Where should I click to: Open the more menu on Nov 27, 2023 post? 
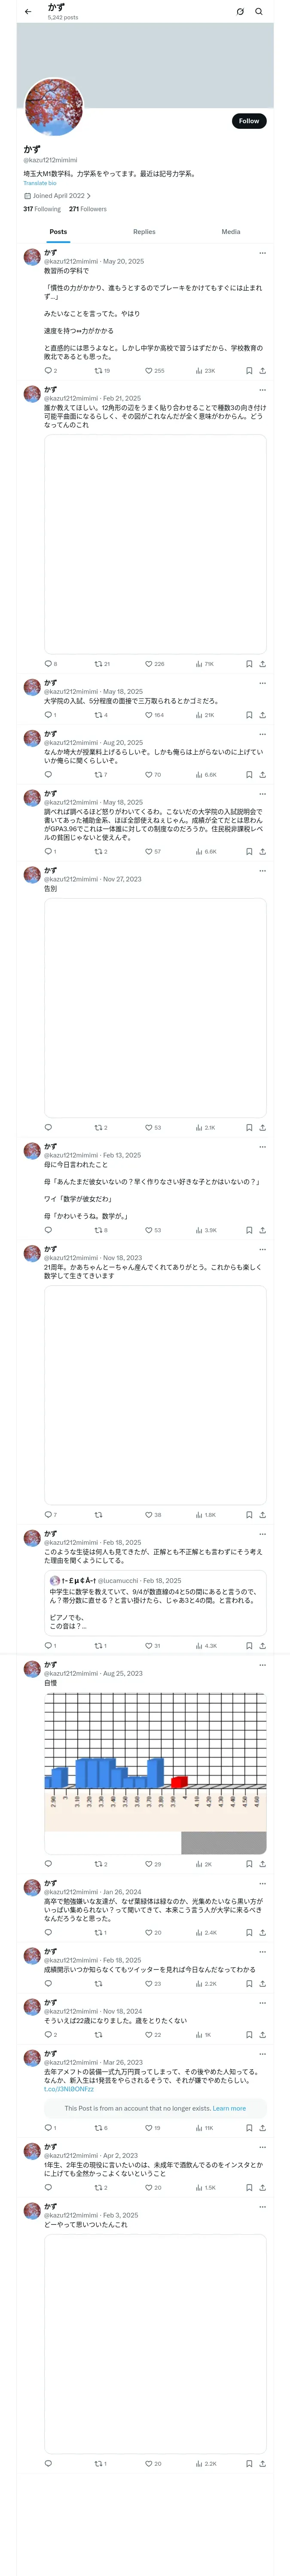(x=262, y=870)
